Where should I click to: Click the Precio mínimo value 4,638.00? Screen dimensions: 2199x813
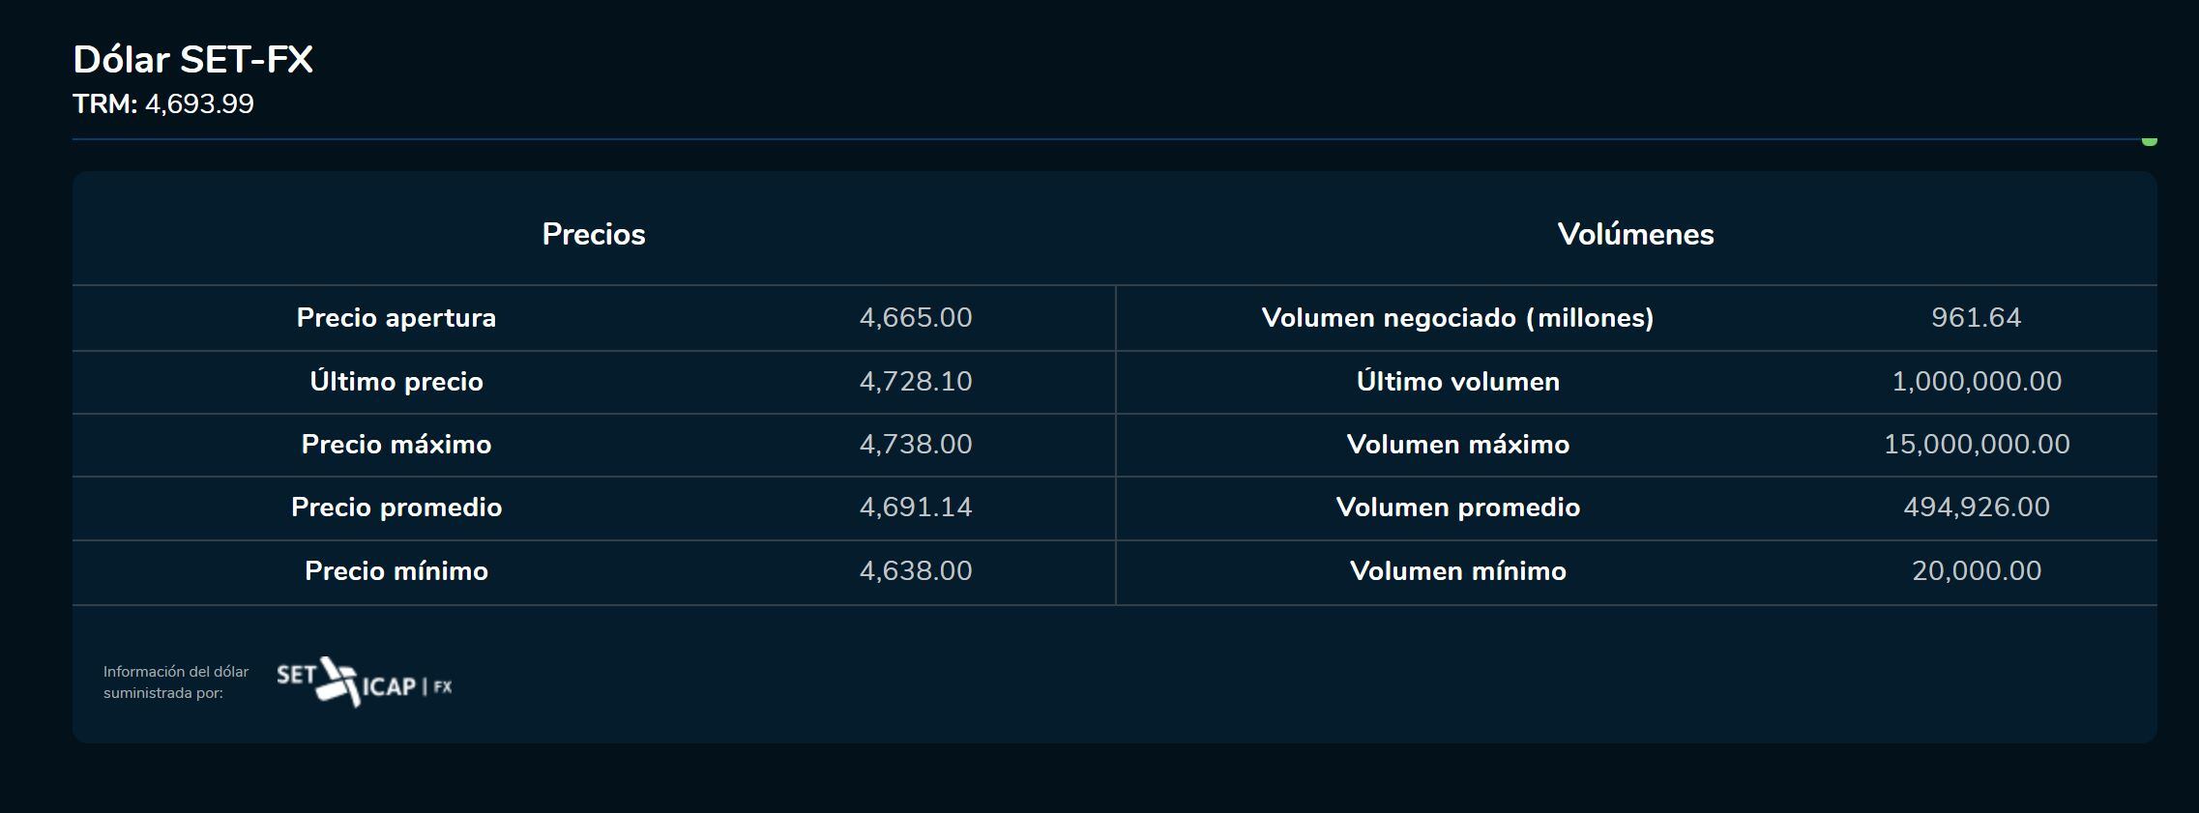(x=916, y=571)
